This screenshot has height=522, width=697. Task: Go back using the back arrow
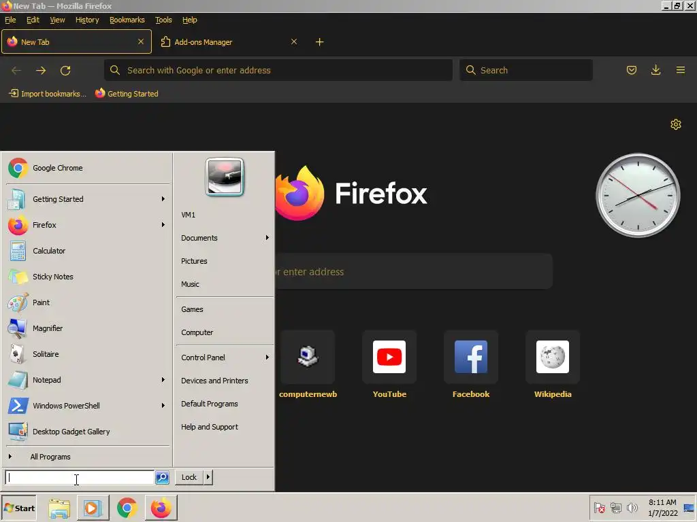click(16, 70)
